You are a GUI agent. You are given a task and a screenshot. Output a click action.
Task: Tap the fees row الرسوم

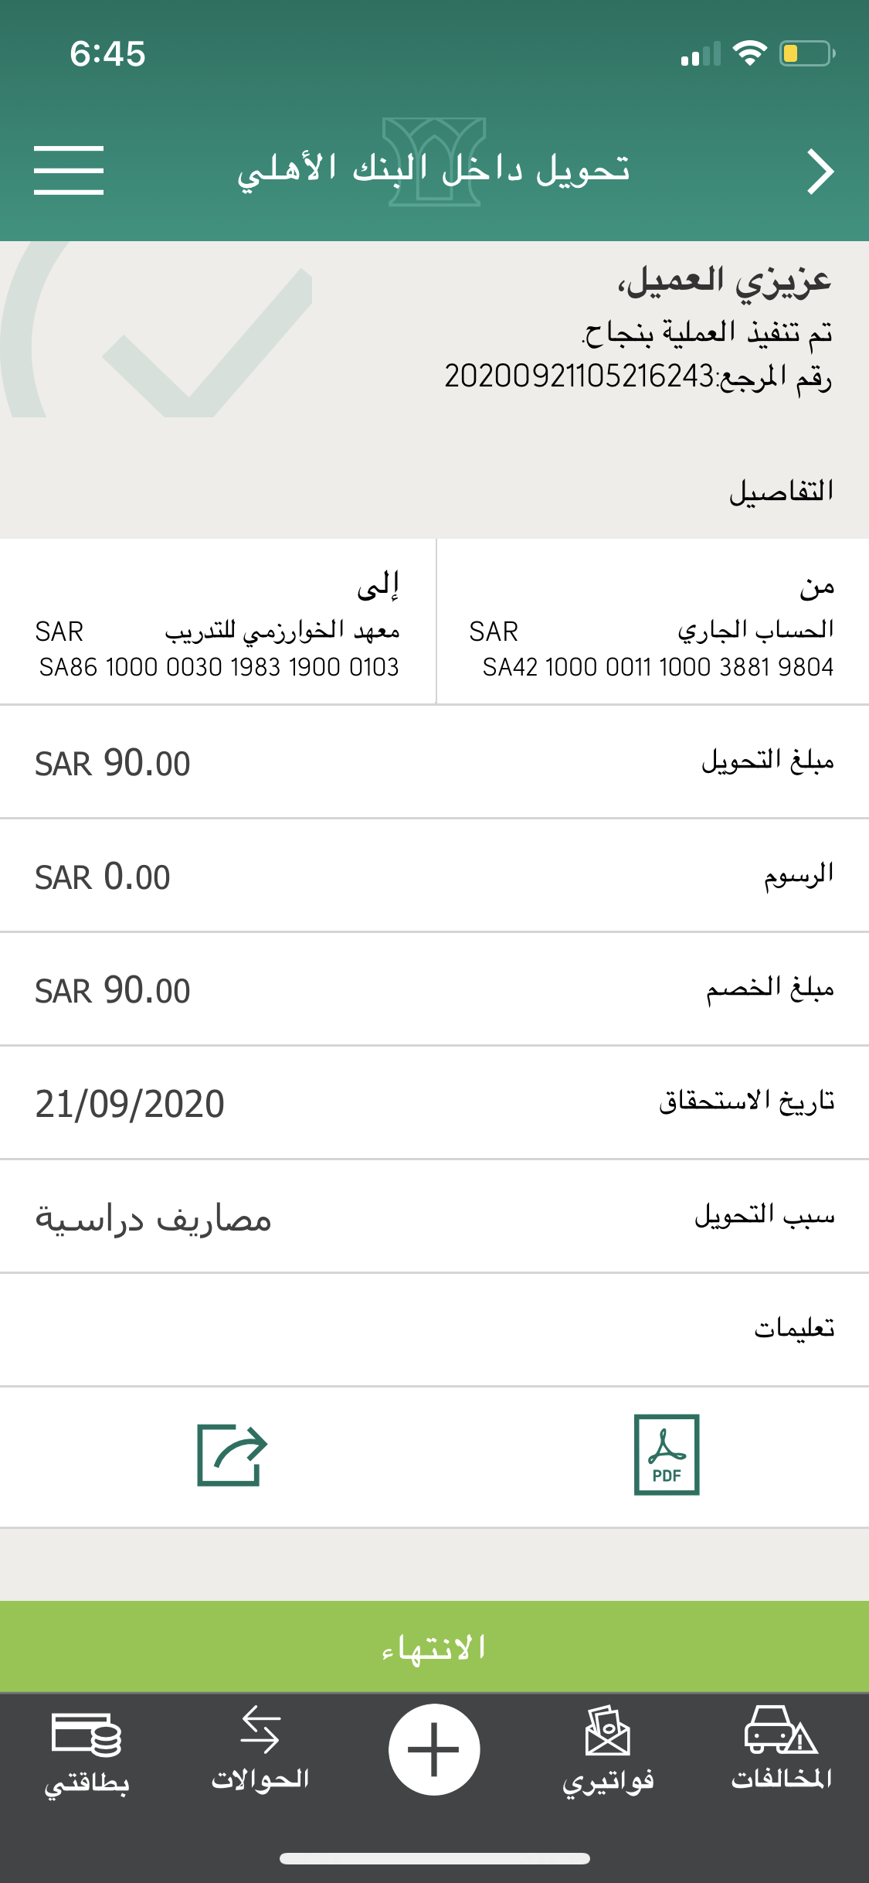(434, 876)
